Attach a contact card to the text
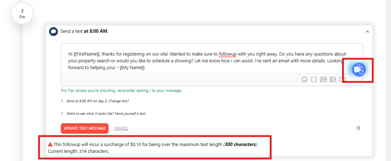This screenshot has width=391, height=161. coord(323,79)
